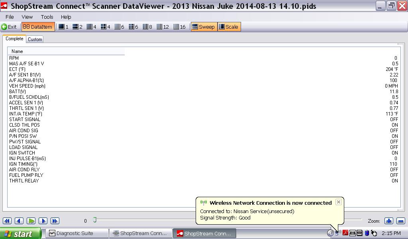Switch to the Custom tab
The width and height of the screenshot is (408, 239).
35,39
